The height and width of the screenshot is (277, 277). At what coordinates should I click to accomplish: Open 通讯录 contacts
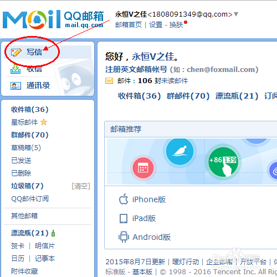[38, 85]
